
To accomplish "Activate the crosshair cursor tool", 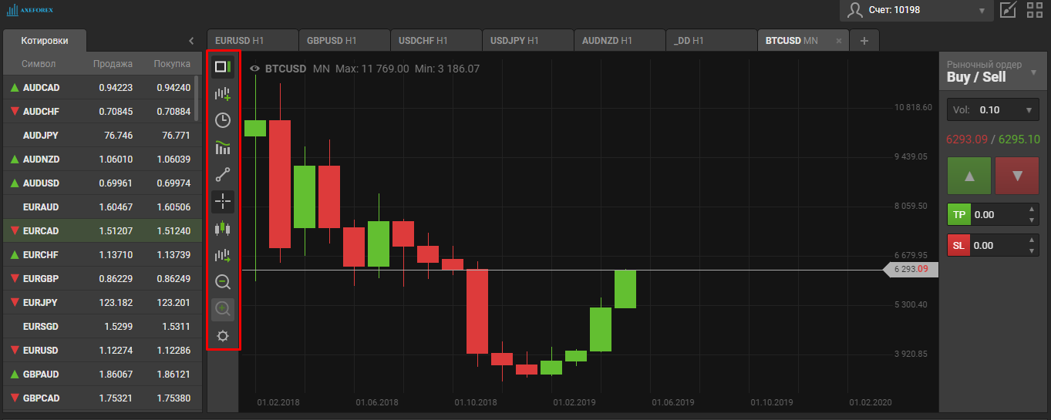I will [223, 202].
